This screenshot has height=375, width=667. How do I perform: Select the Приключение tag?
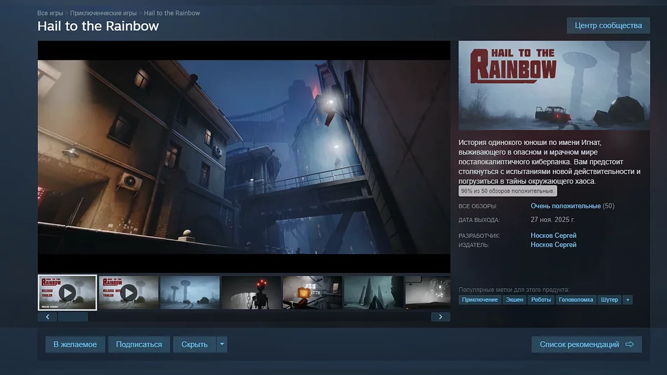[x=480, y=299]
